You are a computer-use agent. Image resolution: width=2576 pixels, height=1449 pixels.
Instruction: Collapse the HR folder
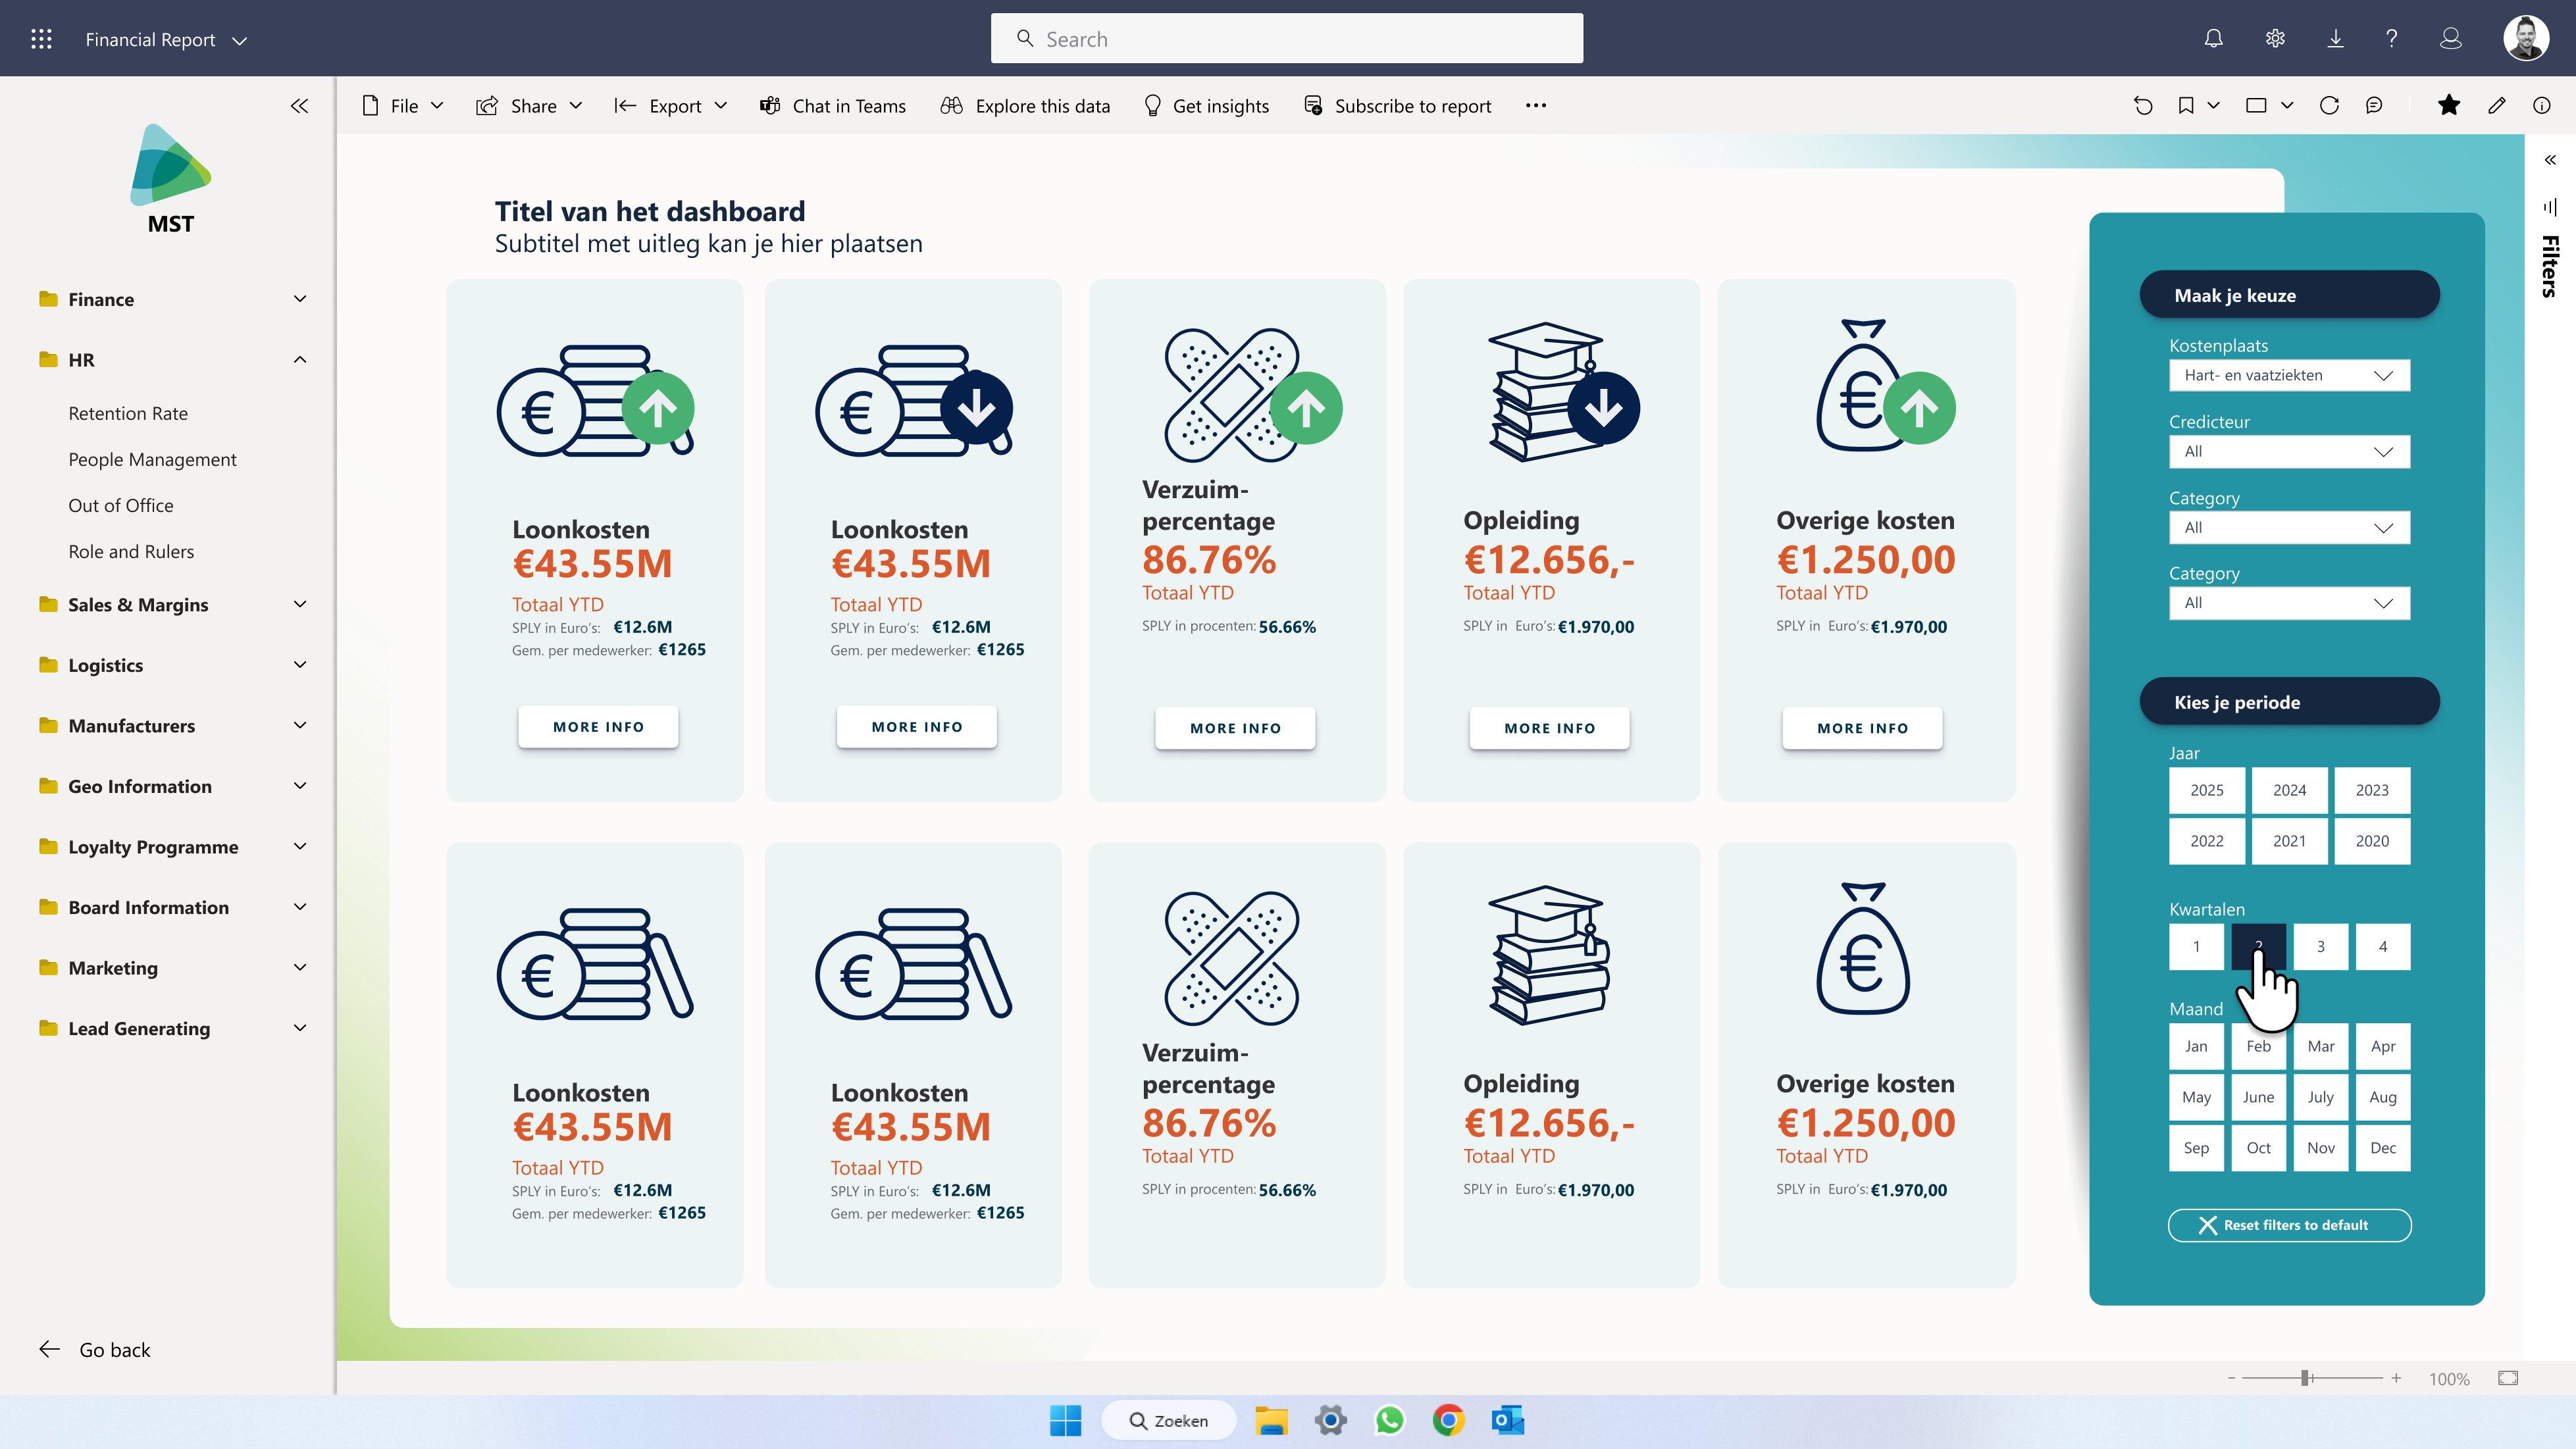pos(172,360)
